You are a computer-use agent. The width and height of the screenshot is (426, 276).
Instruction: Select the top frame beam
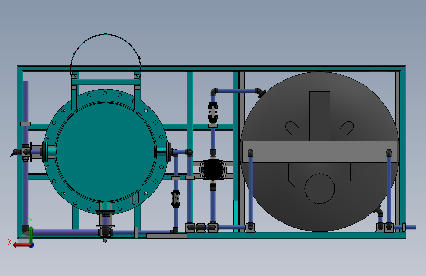point(211,68)
